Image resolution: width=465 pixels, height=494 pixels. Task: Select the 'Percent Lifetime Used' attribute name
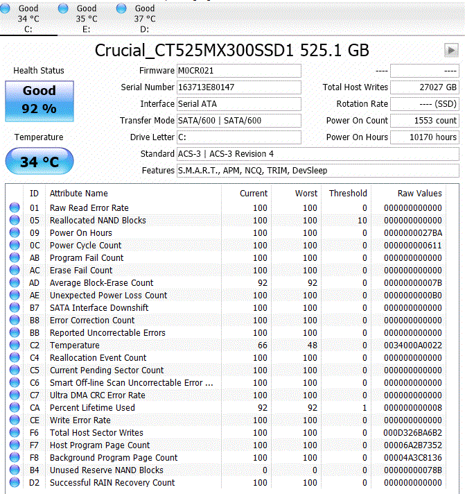pos(92,408)
